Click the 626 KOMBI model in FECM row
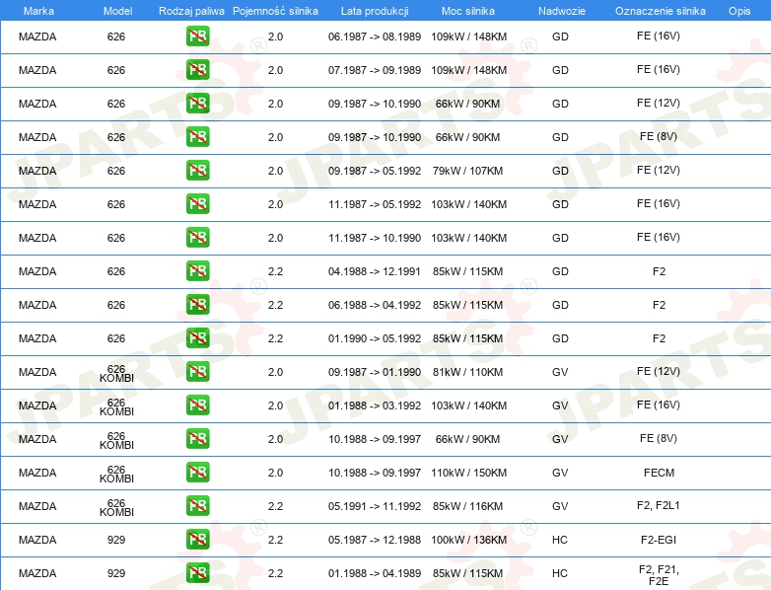The width and height of the screenshot is (771, 590). [116, 474]
